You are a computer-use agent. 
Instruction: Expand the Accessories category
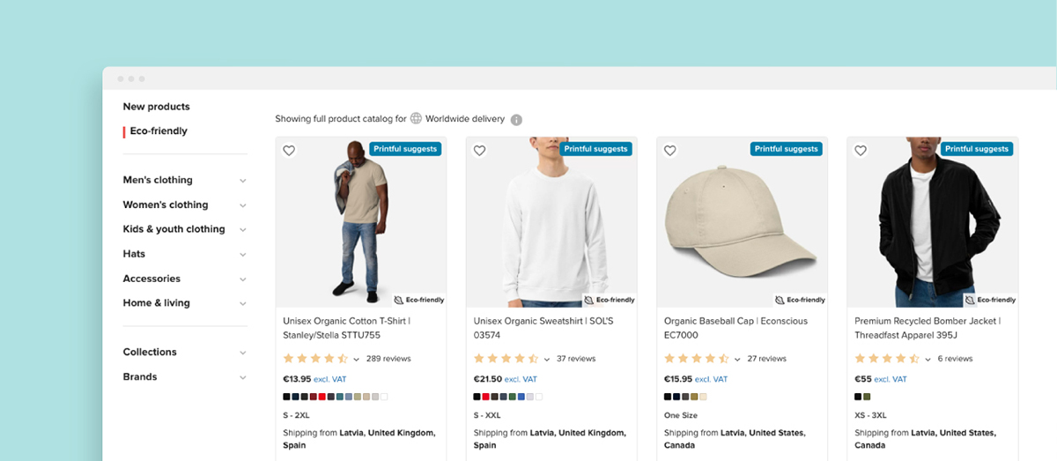pos(185,279)
